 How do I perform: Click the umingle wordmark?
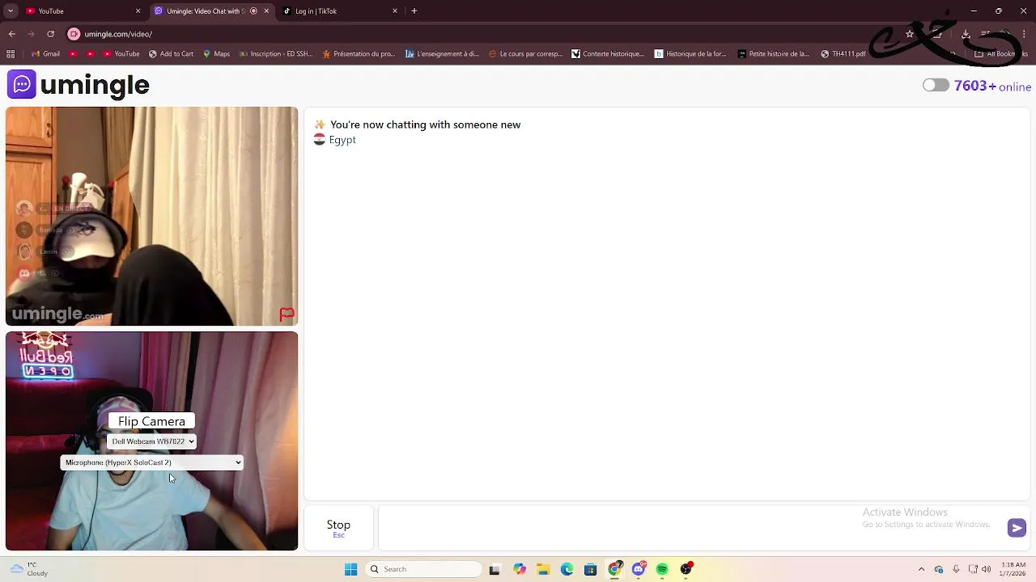(95, 85)
